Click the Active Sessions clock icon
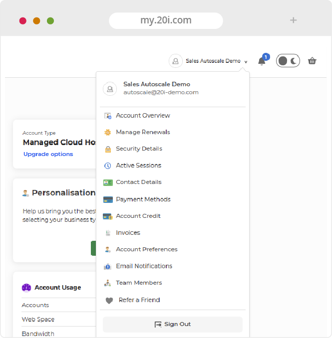This screenshot has width=332, height=338. 107,166
